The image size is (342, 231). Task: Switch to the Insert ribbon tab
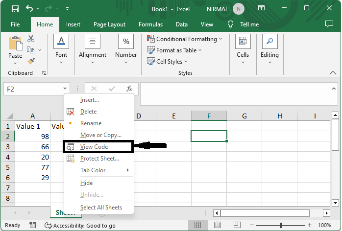[x=73, y=24]
